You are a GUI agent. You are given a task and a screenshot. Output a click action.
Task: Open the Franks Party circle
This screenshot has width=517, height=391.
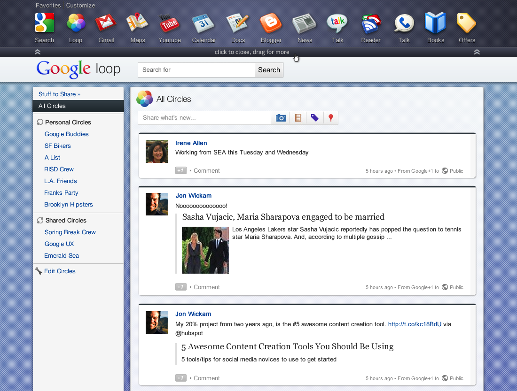pos(61,193)
